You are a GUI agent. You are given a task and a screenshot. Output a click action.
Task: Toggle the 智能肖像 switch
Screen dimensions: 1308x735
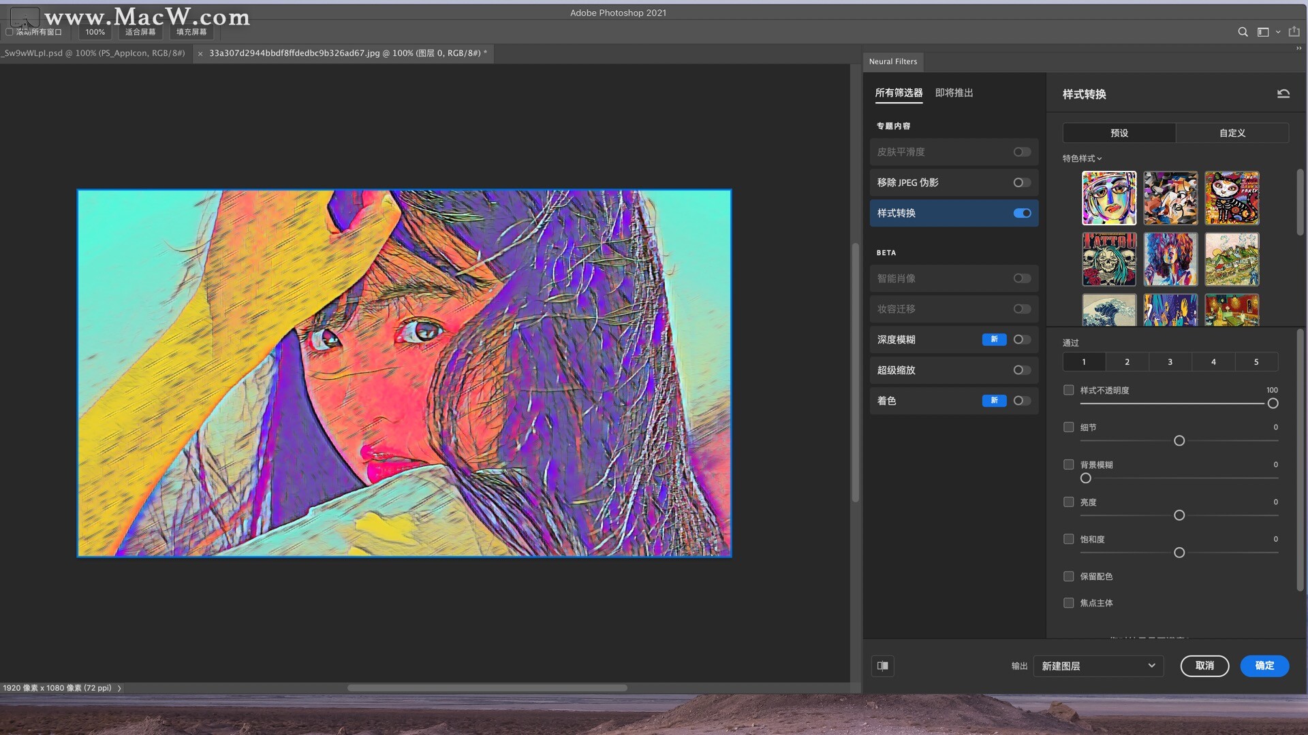click(x=1022, y=278)
